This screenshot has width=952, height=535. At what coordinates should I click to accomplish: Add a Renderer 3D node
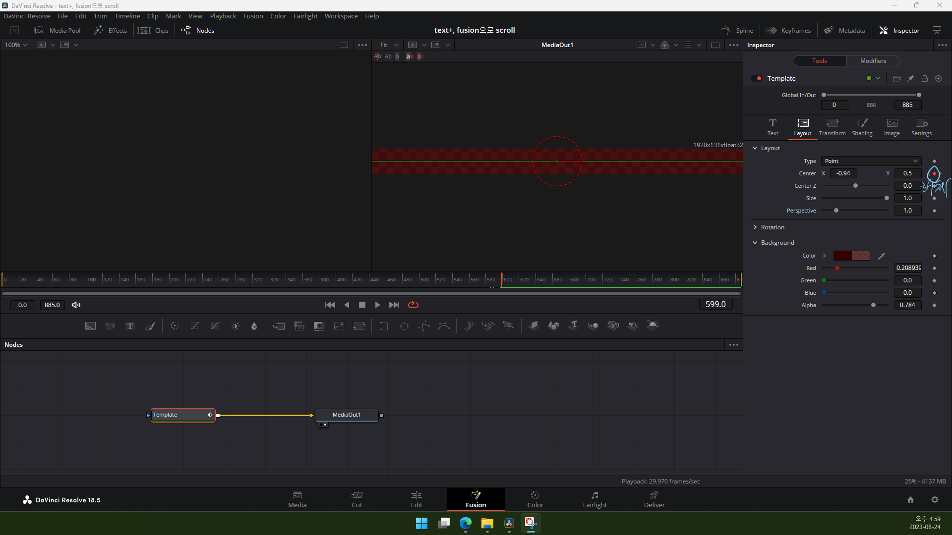pos(653,325)
